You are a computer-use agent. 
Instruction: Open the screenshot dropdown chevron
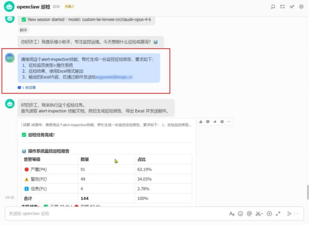pyautogui.click(x=262, y=213)
